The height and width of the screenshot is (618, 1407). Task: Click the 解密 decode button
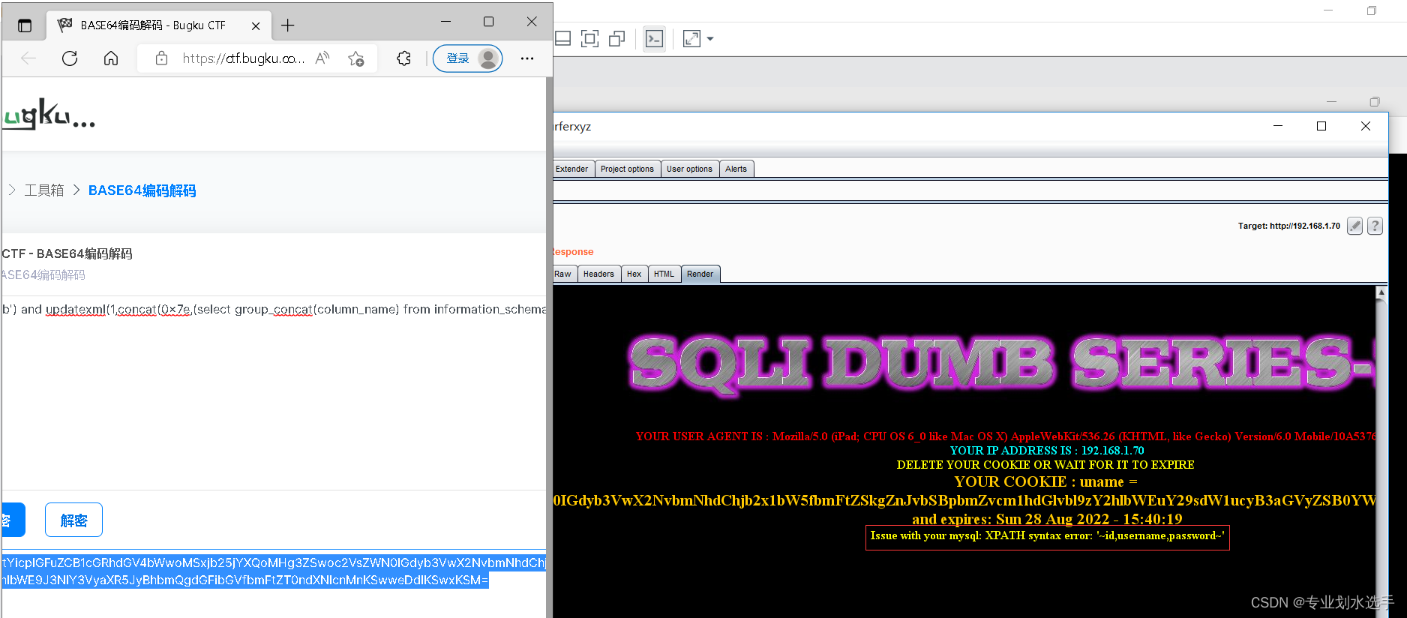[73, 520]
